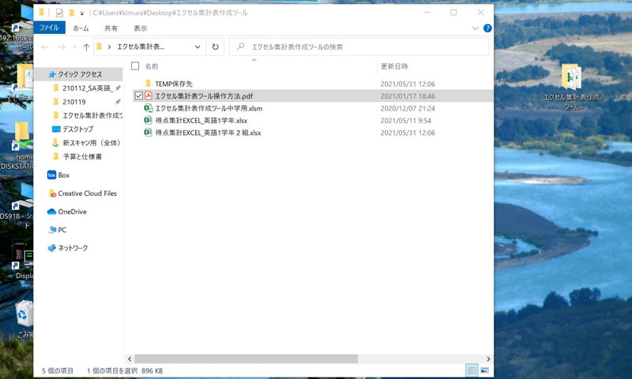Expand the ribbon using the chevron
The width and height of the screenshot is (632, 379).
pyautogui.click(x=475, y=28)
